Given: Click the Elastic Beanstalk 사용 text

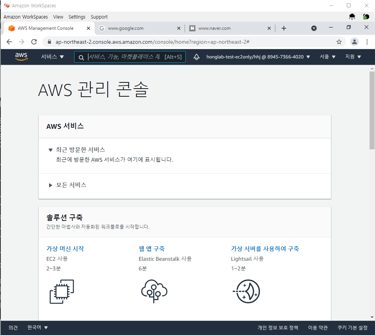Looking at the screenshot, I should pyautogui.click(x=165, y=259).
